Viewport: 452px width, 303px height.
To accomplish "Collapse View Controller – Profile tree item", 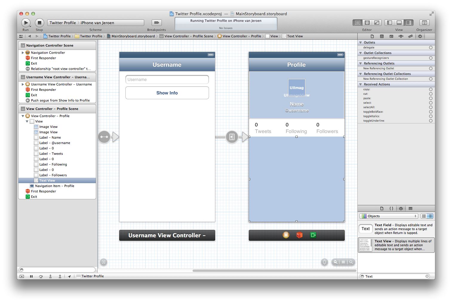I will pos(23,116).
